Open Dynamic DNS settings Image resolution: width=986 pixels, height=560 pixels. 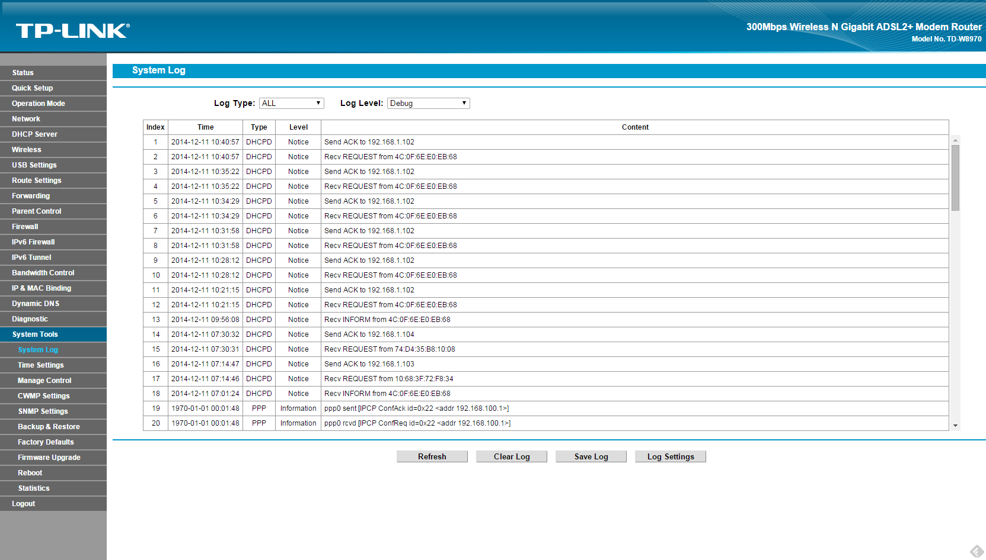click(x=53, y=304)
